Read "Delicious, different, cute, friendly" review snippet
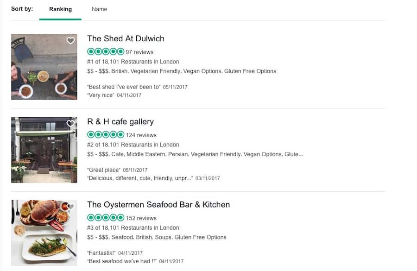 click(139, 178)
